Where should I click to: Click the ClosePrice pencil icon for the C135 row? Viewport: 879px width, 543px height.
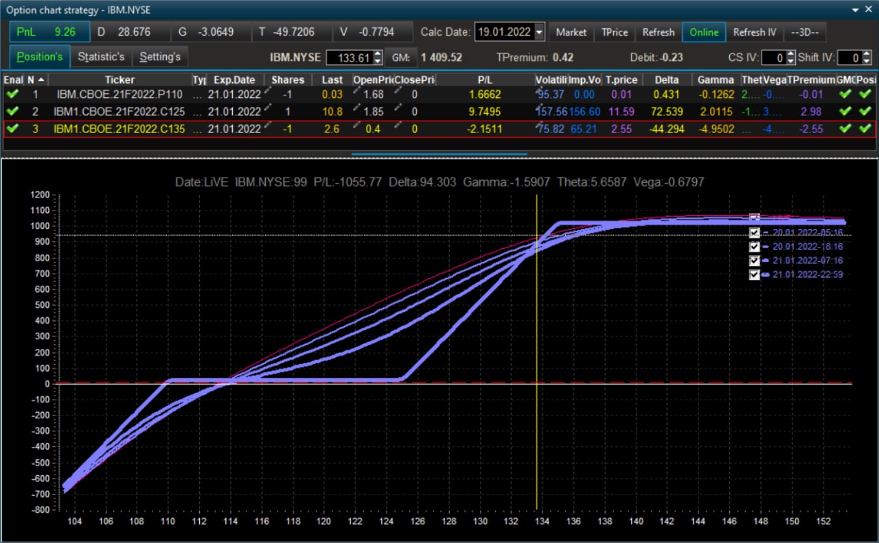(x=398, y=125)
